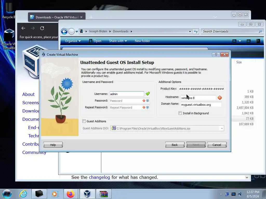The width and height of the screenshot is (266, 199).
Task: Click Joseph Biden in address breadcrumb
Action: (98, 31)
